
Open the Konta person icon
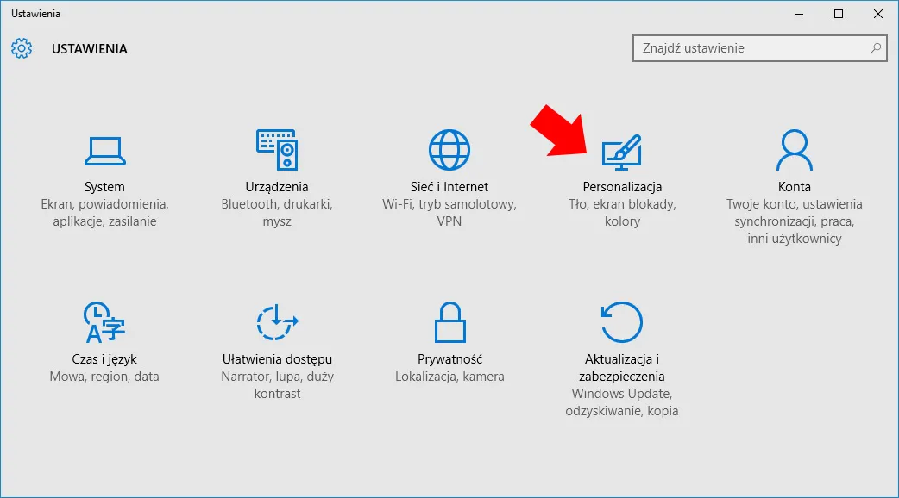pos(794,150)
